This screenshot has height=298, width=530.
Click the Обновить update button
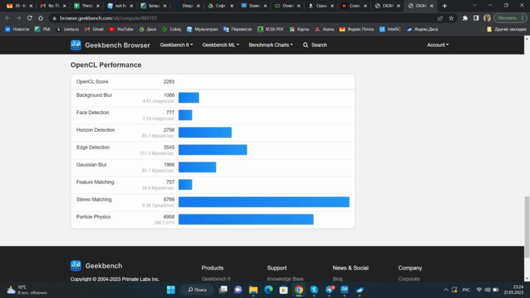(x=510, y=18)
